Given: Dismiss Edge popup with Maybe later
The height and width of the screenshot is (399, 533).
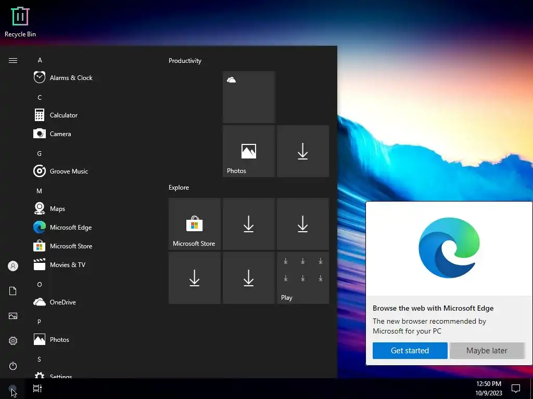Looking at the screenshot, I should click(487, 351).
